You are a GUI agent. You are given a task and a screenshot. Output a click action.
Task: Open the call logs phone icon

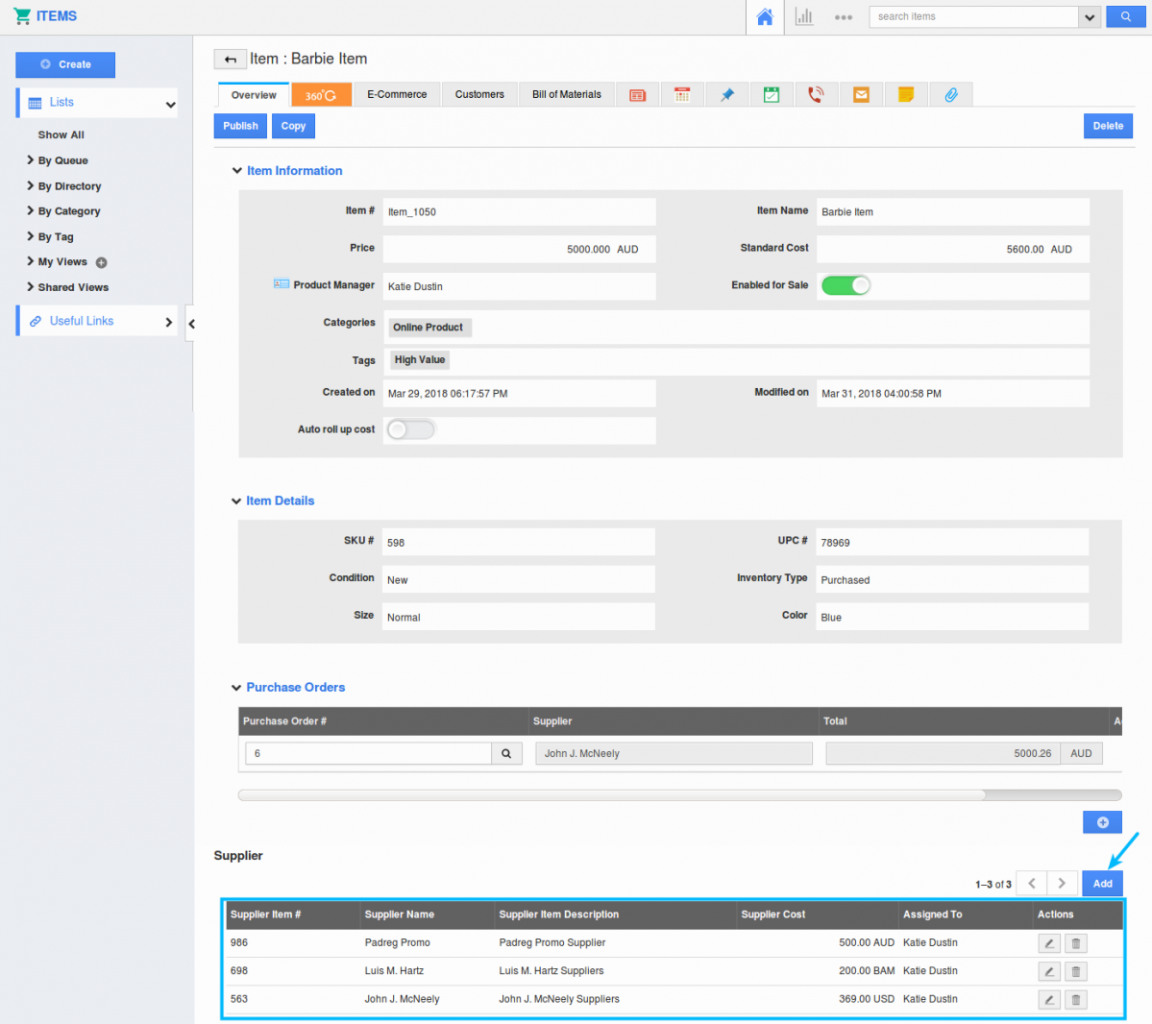point(816,95)
